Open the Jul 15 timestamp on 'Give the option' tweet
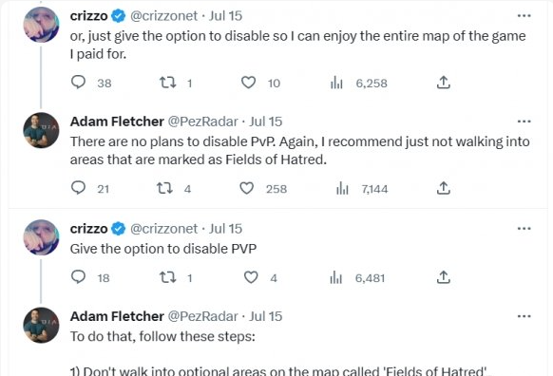Viewport: 553px width, 376px height. tap(225, 229)
